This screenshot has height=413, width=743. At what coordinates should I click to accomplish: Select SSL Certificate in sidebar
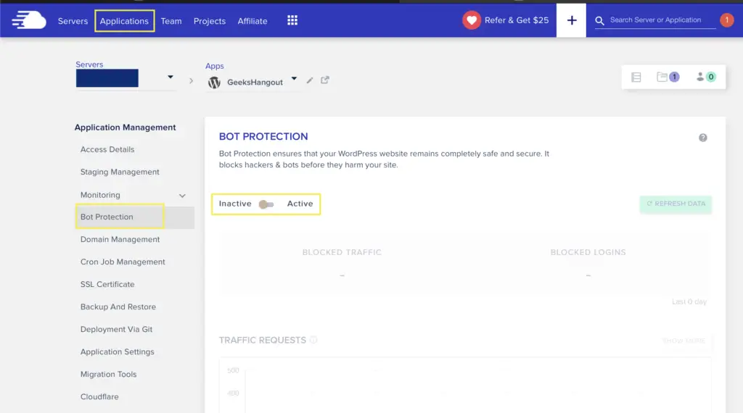[x=107, y=284]
